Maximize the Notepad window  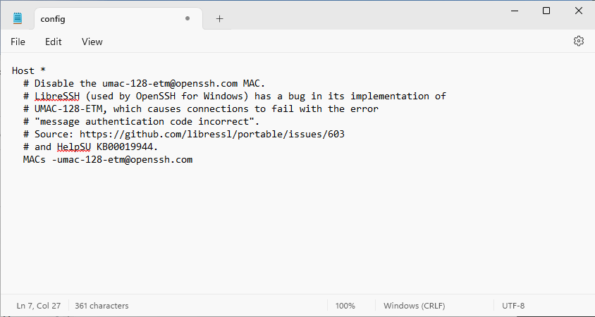click(546, 11)
